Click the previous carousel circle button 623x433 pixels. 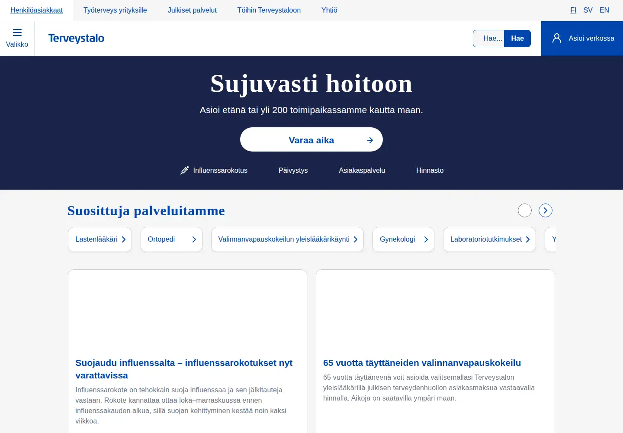(x=525, y=210)
